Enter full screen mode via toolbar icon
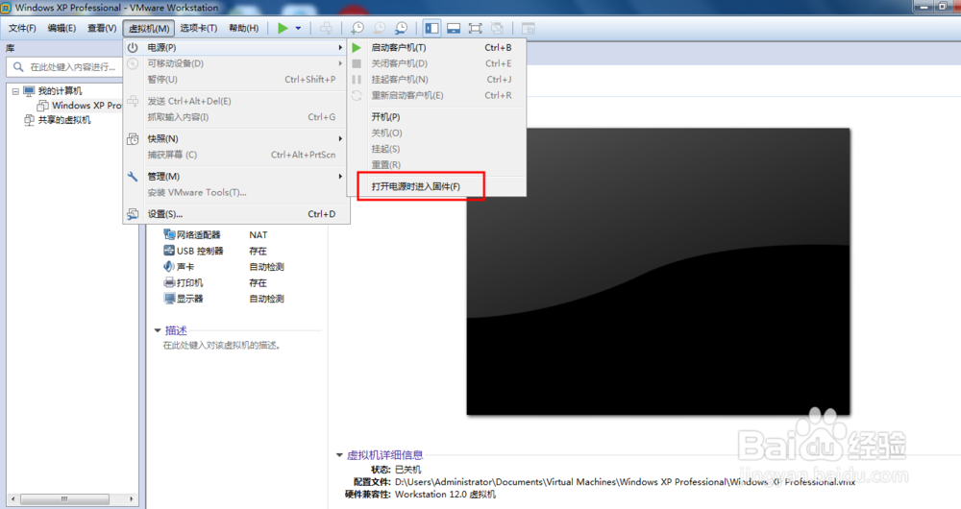Image resolution: width=961 pixels, height=509 pixels. (475, 28)
